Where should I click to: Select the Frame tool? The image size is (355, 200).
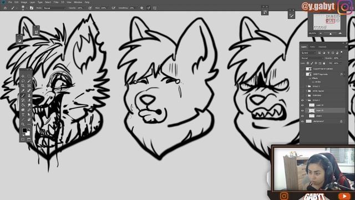29,86
